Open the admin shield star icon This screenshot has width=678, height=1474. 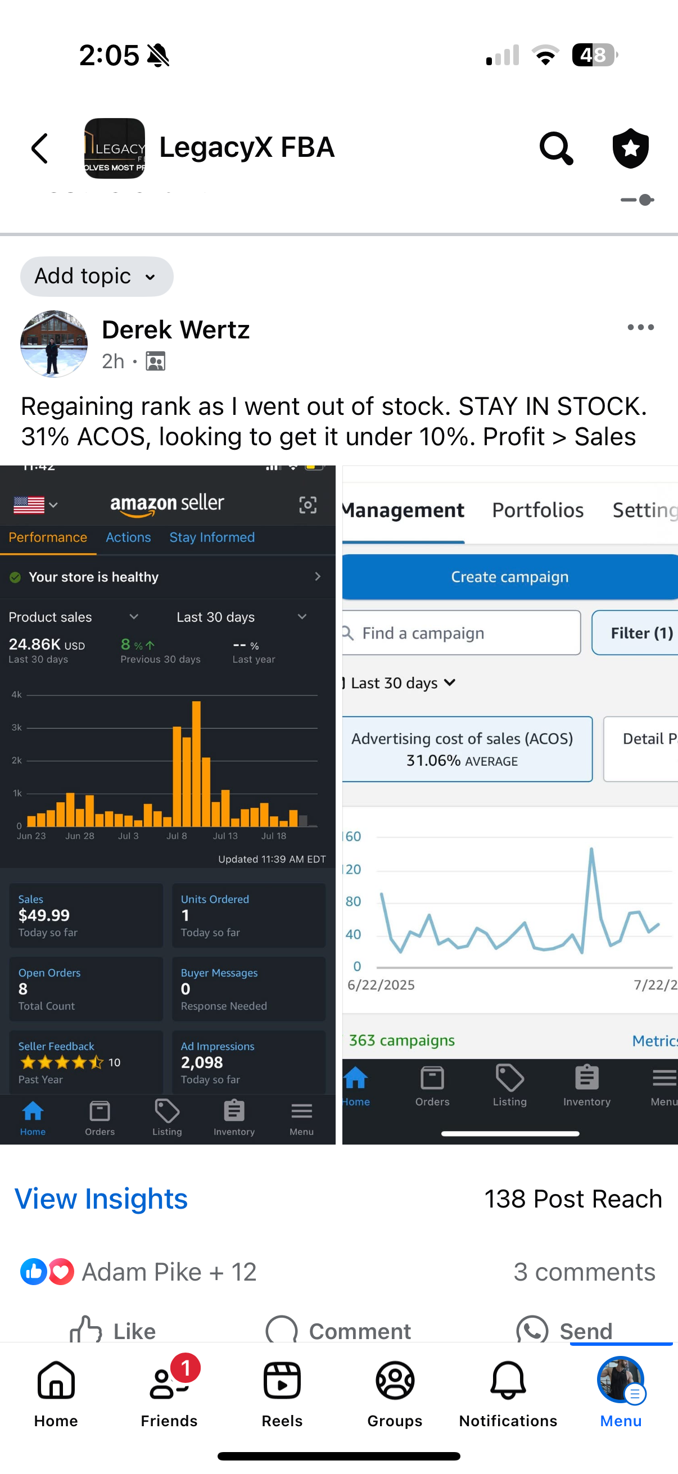pyautogui.click(x=631, y=148)
